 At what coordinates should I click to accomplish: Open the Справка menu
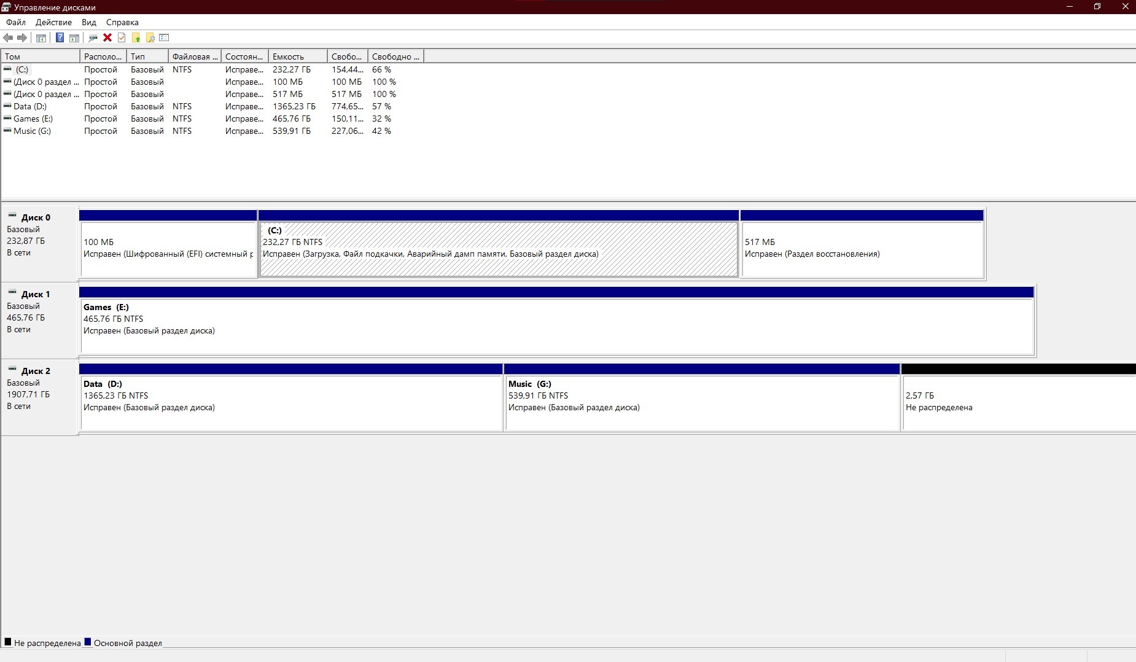(122, 22)
